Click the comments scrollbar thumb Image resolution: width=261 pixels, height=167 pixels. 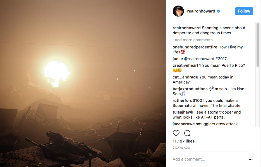click(257, 45)
